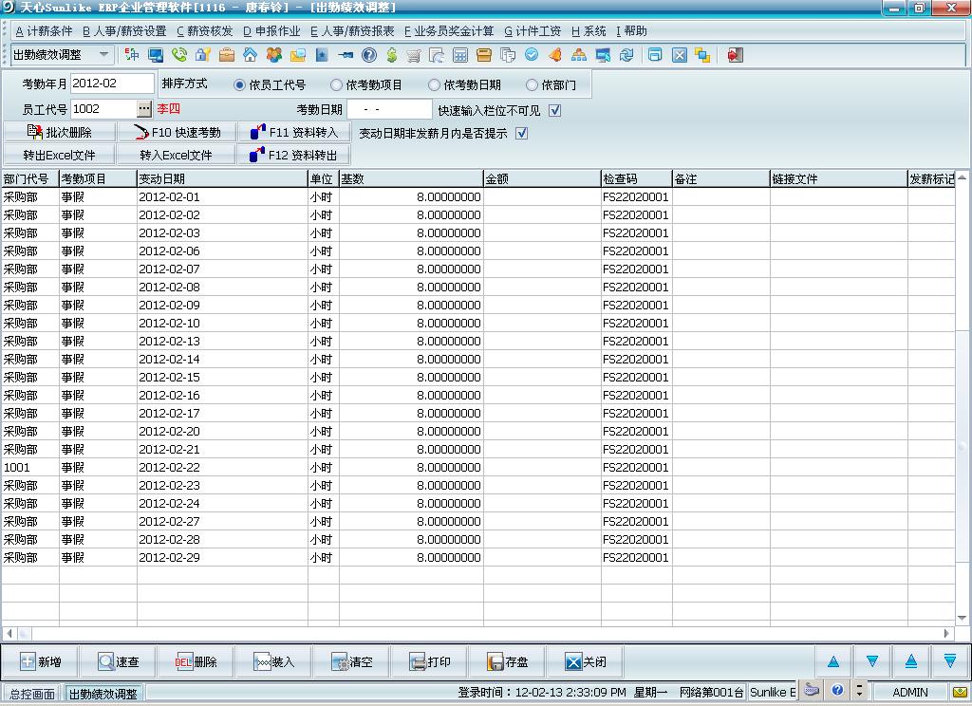Open the employee code lookup ellipsis button
The width and height of the screenshot is (972, 706).
point(144,109)
